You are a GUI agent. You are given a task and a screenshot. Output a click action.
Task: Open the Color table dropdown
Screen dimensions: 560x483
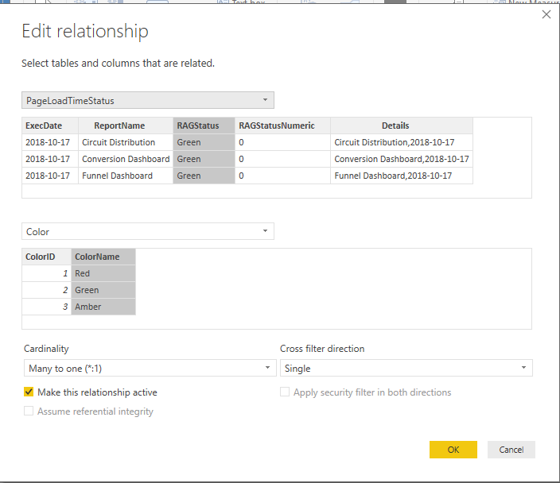[x=148, y=231]
